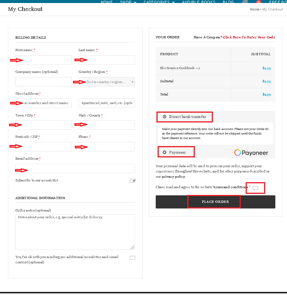Expand the CATEGORIES menu
This screenshot has width=287, height=296.
pyautogui.click(x=159, y=2)
